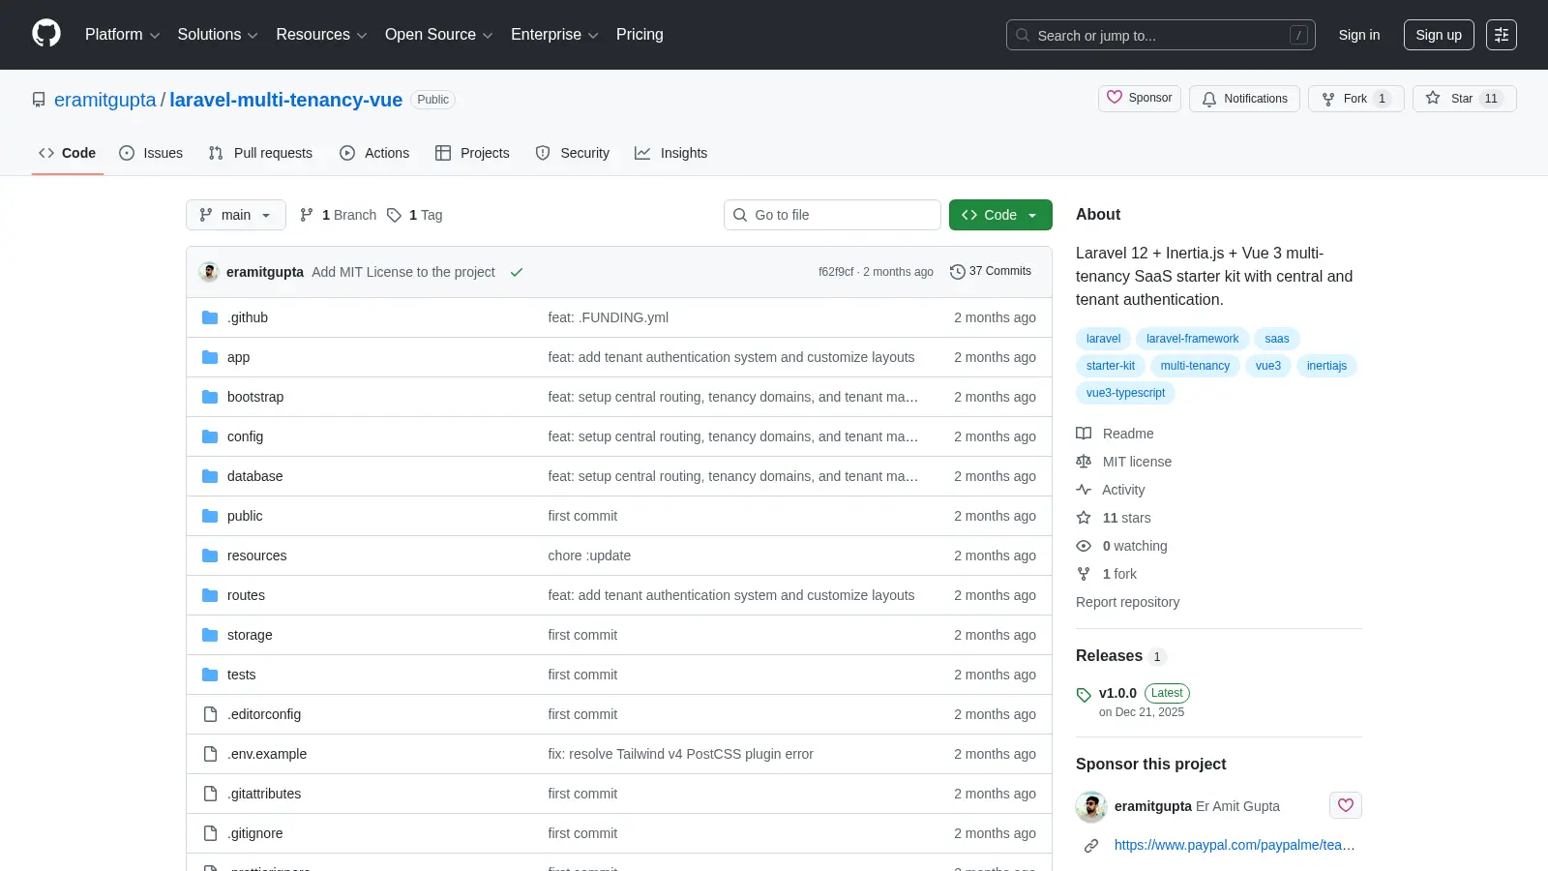1548x871 pixels.
Task: Open the eramitgupta owner profile link
Action: tap(105, 100)
